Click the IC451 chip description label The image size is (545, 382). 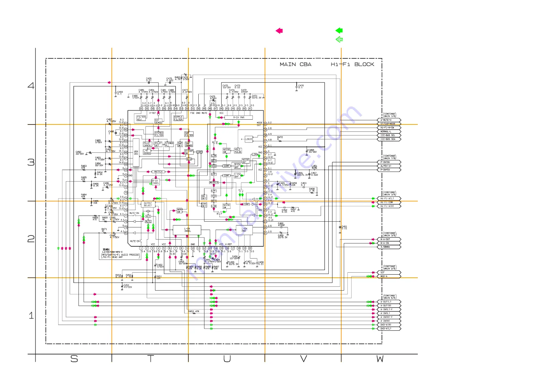pyautogui.click(x=121, y=253)
